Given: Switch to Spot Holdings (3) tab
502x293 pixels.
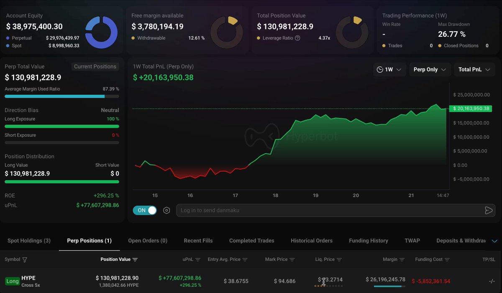Looking at the screenshot, I should 29,241.
